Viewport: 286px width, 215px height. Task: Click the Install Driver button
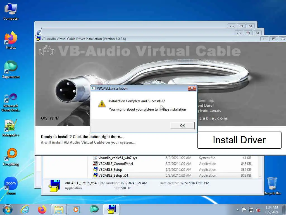tap(239, 140)
